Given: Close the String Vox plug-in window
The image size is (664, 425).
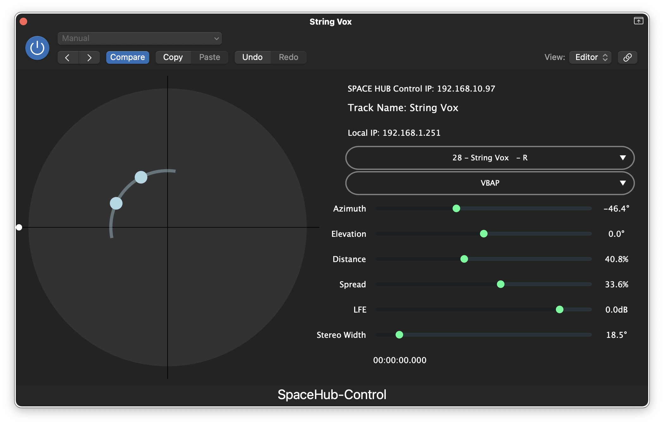Looking at the screenshot, I should (23, 21).
